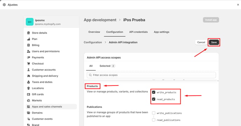241x126 pixels.
Task: Click the Products section heading
Action: 92,86
